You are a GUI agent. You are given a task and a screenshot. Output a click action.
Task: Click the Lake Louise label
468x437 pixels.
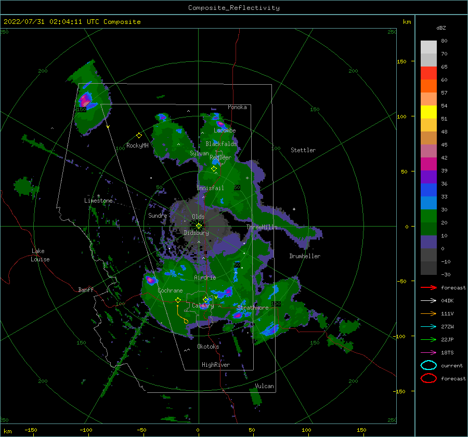[x=40, y=255]
